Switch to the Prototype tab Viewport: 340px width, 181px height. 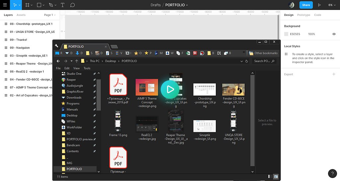pyautogui.click(x=303, y=15)
